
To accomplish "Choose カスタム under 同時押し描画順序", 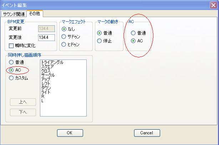I will coord(11,78).
